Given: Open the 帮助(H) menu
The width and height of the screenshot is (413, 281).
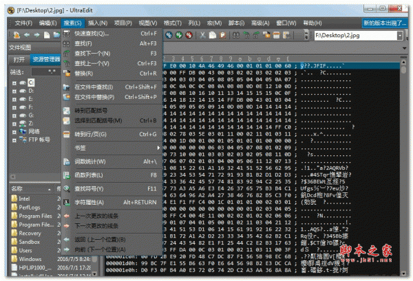Looking at the screenshot, I should coord(312,23).
